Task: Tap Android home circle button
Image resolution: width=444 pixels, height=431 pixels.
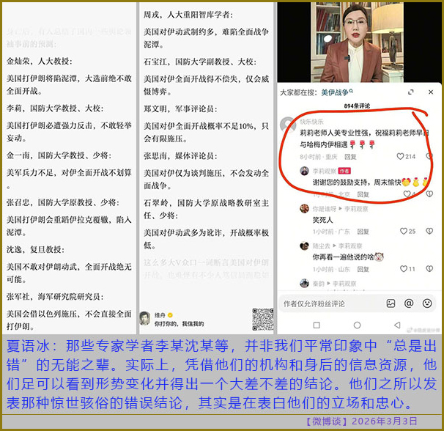Action: [x=357, y=325]
